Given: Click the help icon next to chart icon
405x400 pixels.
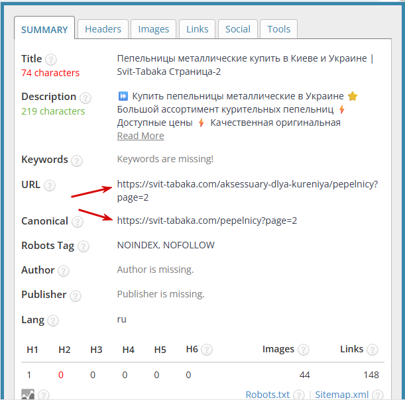Looking at the screenshot, I should coord(44,395).
